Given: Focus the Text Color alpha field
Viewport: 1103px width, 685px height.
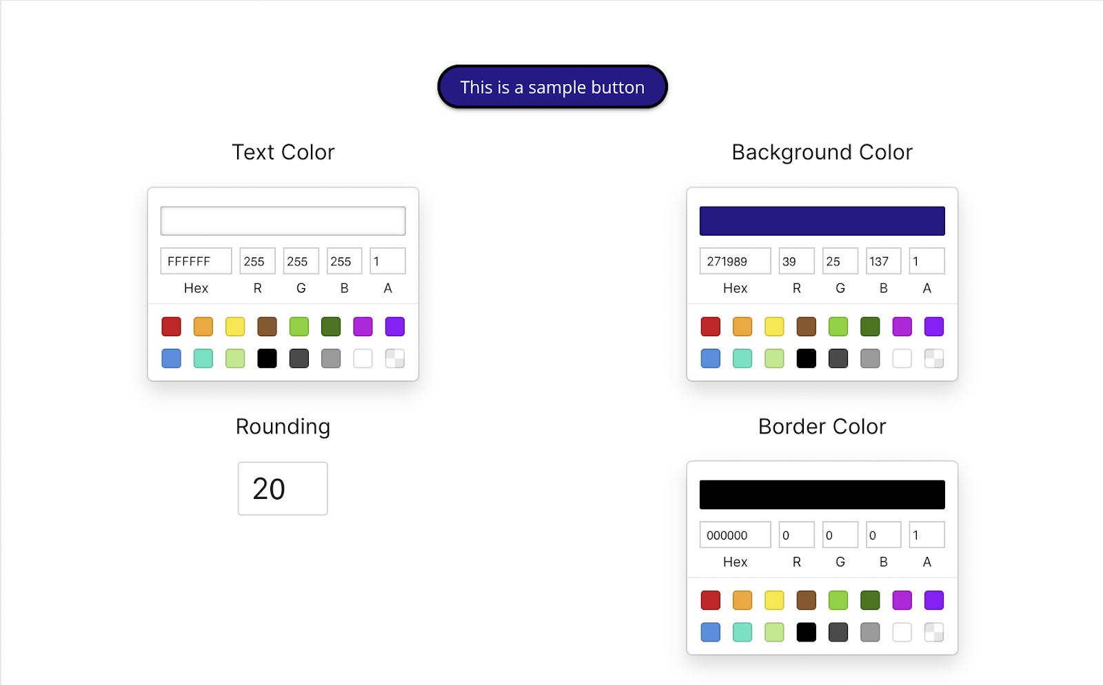Looking at the screenshot, I should (x=387, y=261).
